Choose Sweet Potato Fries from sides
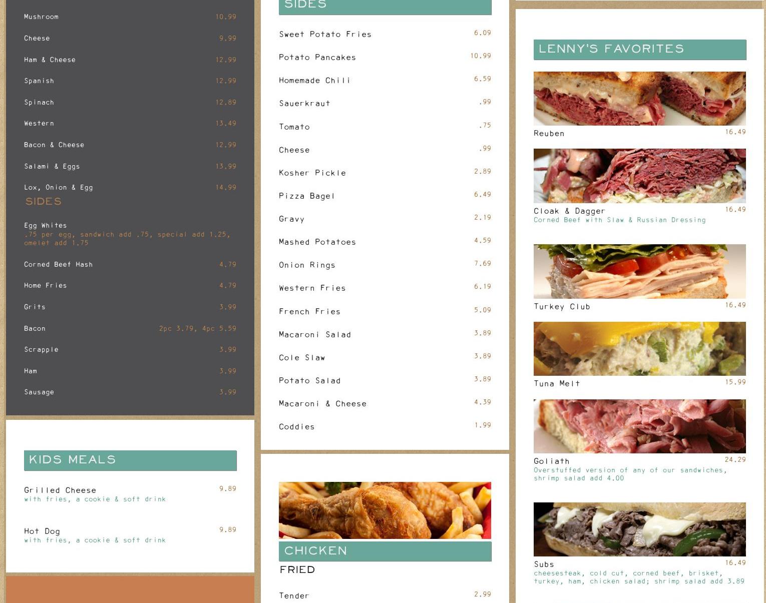 point(325,35)
